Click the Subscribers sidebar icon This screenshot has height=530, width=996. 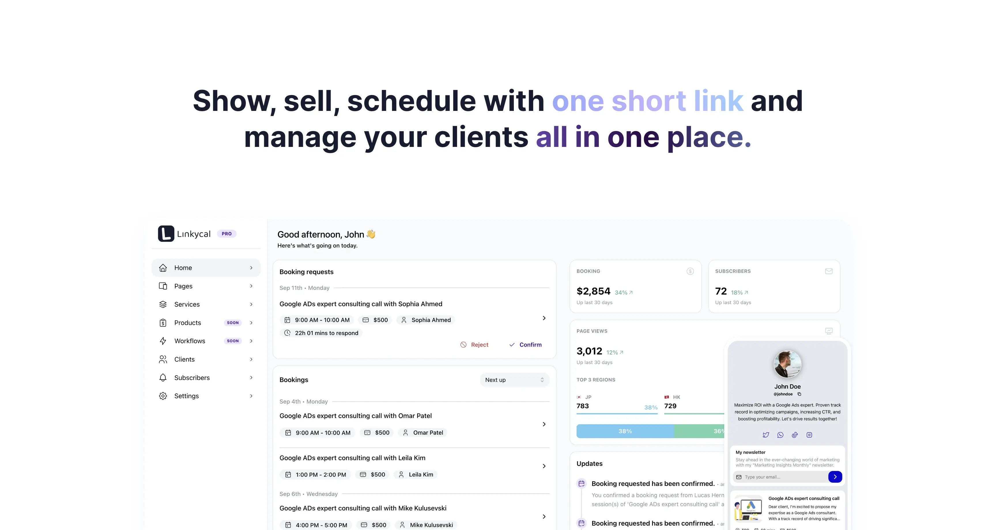click(163, 377)
